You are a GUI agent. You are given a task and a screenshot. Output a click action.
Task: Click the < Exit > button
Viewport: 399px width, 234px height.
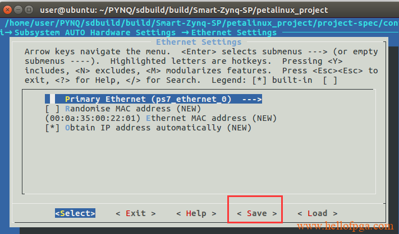[136, 213]
